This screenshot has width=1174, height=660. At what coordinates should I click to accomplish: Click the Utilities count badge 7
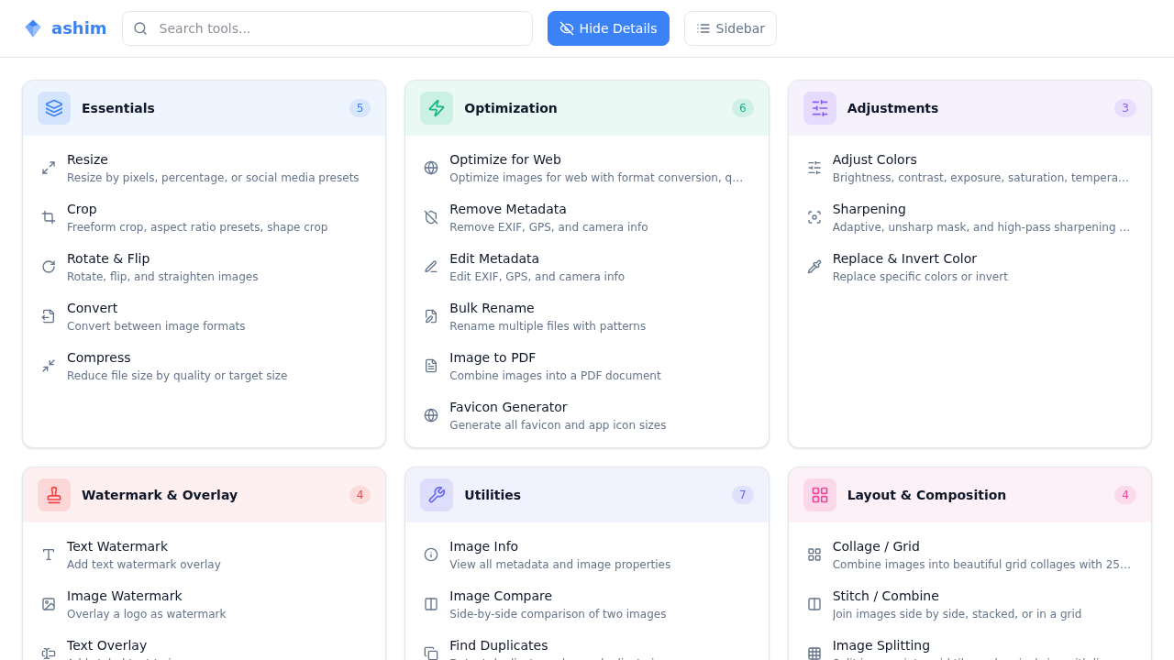pyautogui.click(x=743, y=495)
